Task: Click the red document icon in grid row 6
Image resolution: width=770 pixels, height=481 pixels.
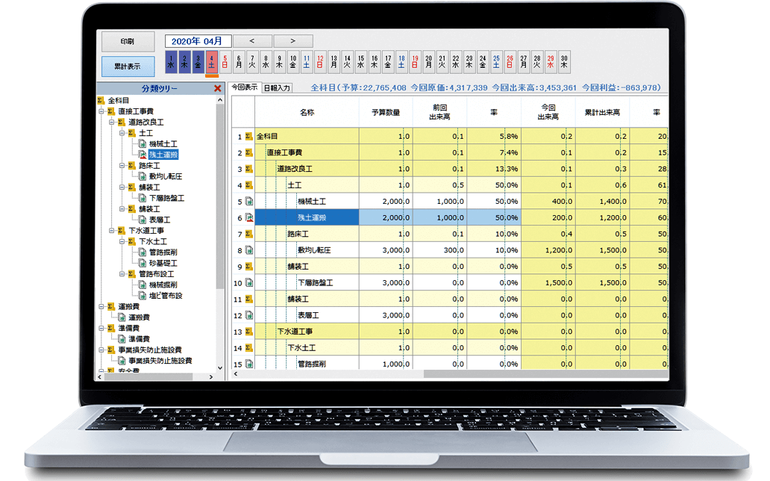Action: [248, 218]
